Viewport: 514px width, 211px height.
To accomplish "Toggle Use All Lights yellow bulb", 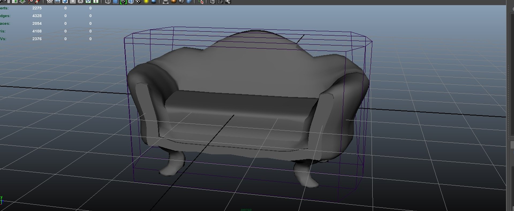I will (x=146, y=2).
